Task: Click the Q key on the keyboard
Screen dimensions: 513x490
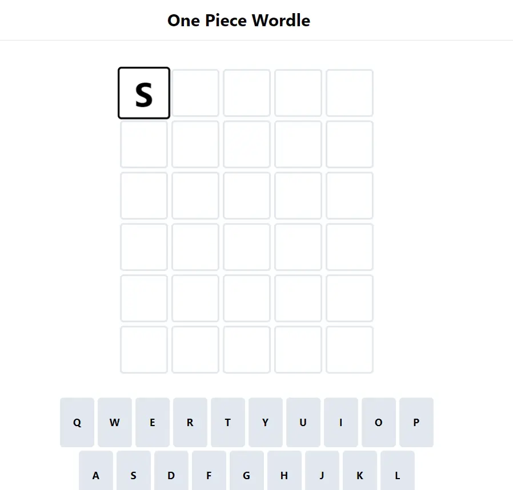Action: pos(77,422)
